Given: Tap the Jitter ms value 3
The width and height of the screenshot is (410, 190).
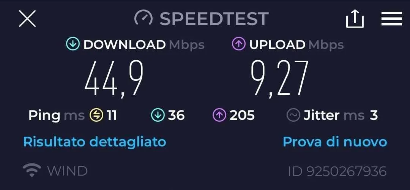Looking at the screenshot, I should (374, 115).
